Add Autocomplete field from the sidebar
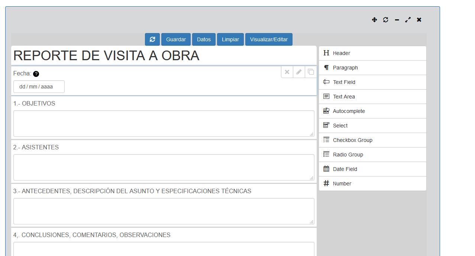Screen dimensions: 475x256 (372, 111)
